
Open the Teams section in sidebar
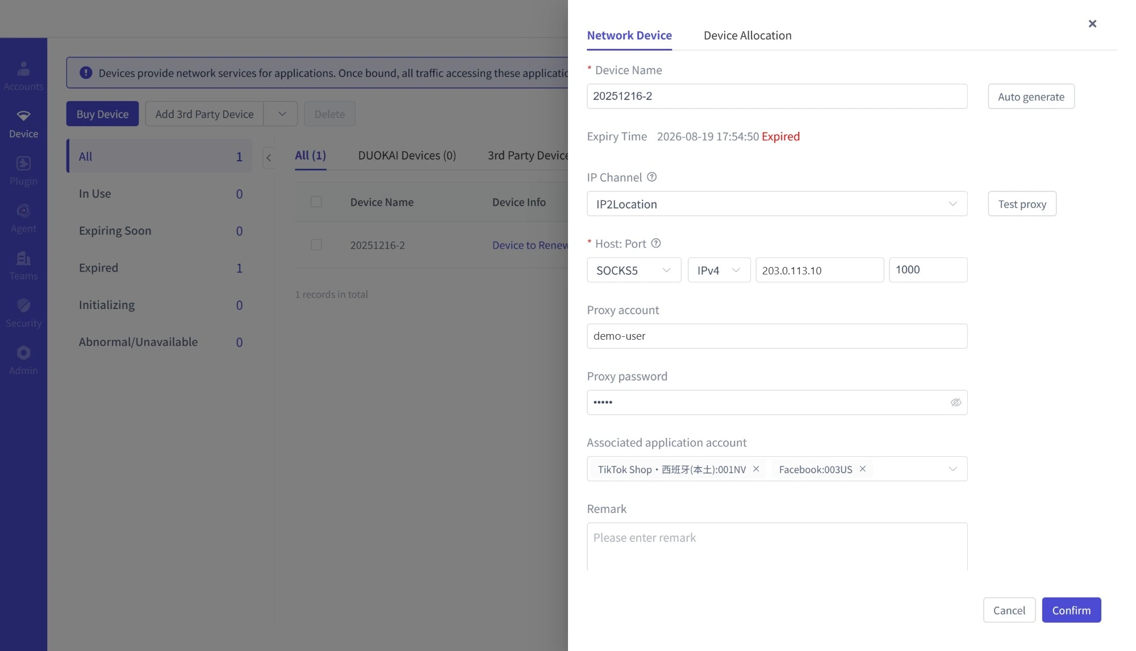(23, 266)
